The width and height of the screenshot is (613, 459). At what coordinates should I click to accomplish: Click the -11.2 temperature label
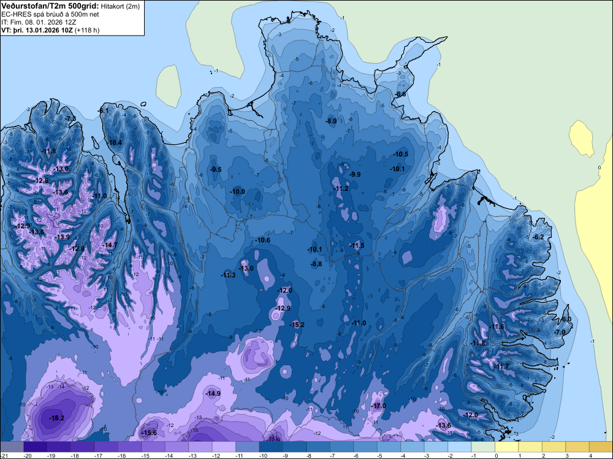[341, 188]
